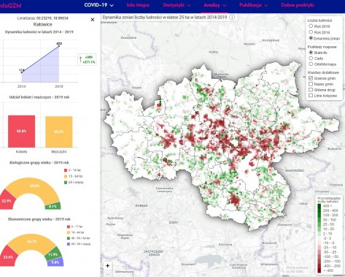Expand the Statystyki dropdown menu
Viewport: 345px width, 277px height.
coord(177,5)
